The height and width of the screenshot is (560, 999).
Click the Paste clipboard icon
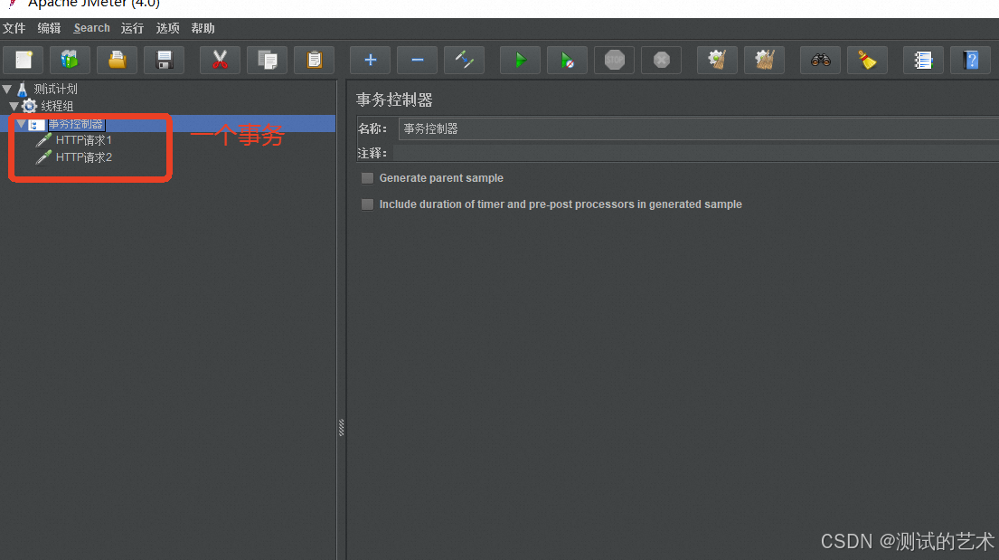[x=314, y=60]
